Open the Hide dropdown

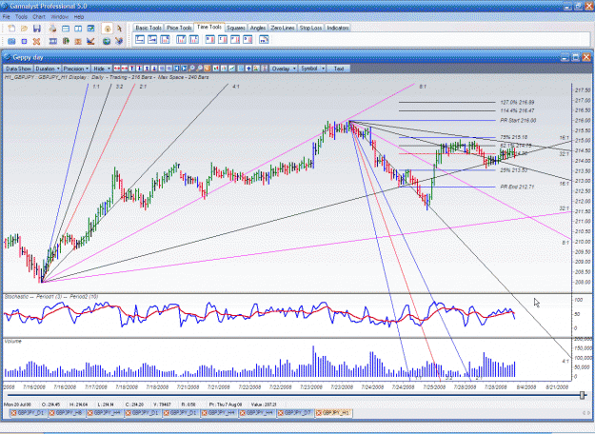(x=101, y=69)
